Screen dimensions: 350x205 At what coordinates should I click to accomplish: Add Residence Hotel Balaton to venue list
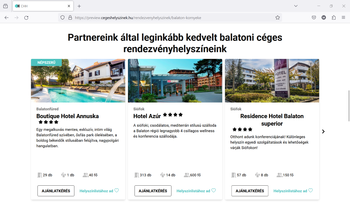(290, 191)
